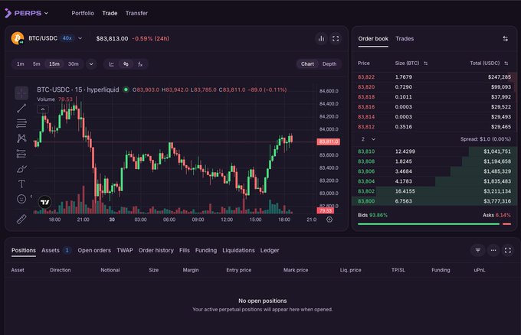Toggle fullscreen for the chart panel

tap(336, 38)
